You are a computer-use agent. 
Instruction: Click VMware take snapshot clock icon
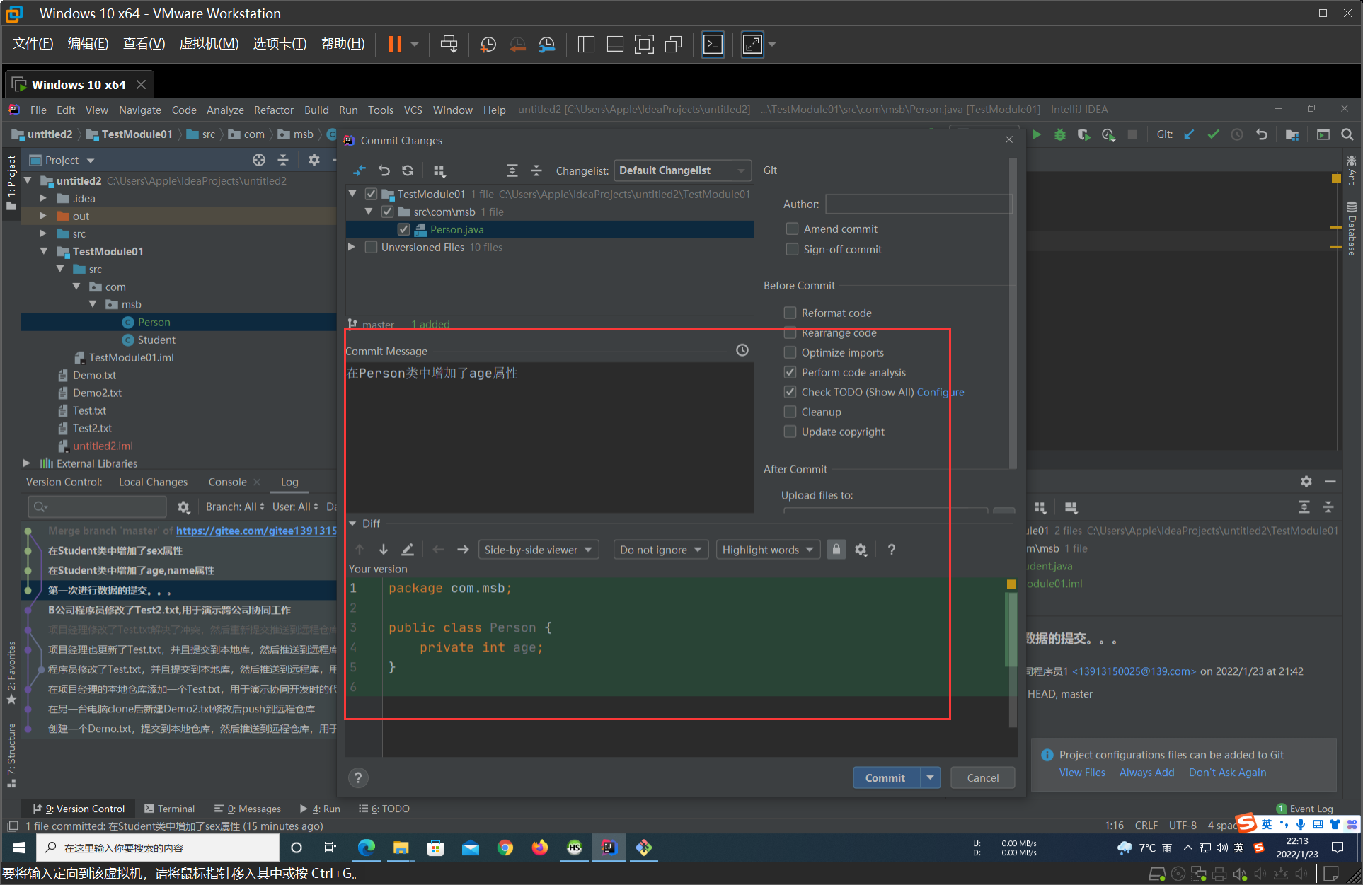488,45
